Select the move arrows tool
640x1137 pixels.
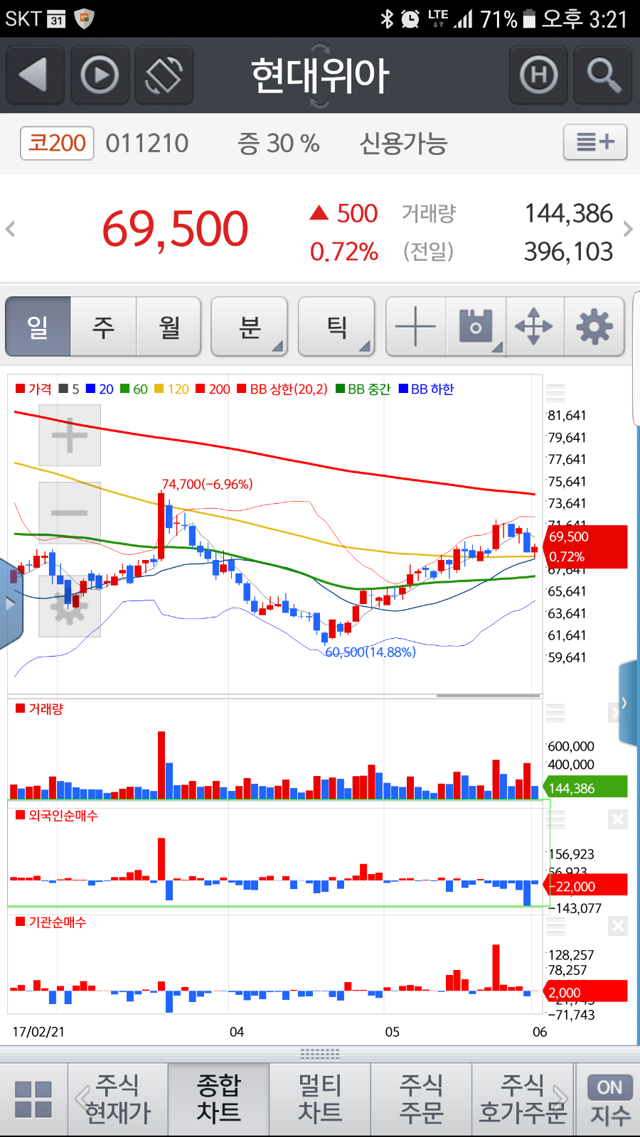535,327
